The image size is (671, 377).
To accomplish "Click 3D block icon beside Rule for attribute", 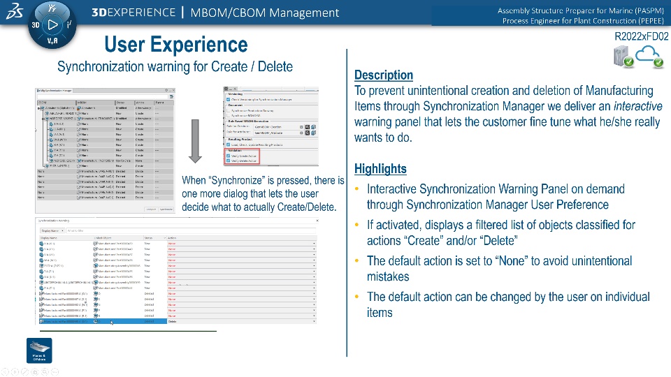I will coord(313,133).
